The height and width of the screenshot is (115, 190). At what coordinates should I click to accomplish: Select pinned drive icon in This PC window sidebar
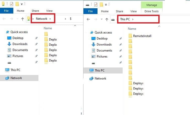click(93, 63)
